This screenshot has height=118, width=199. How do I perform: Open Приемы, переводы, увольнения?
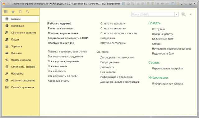click(67, 52)
